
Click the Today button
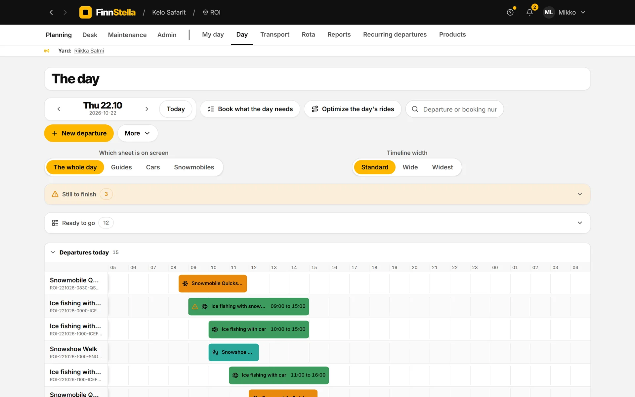pos(176,109)
